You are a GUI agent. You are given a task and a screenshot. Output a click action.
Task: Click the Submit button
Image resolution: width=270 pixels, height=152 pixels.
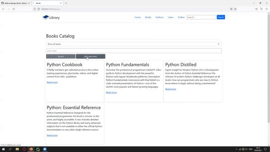[x=61, y=56]
